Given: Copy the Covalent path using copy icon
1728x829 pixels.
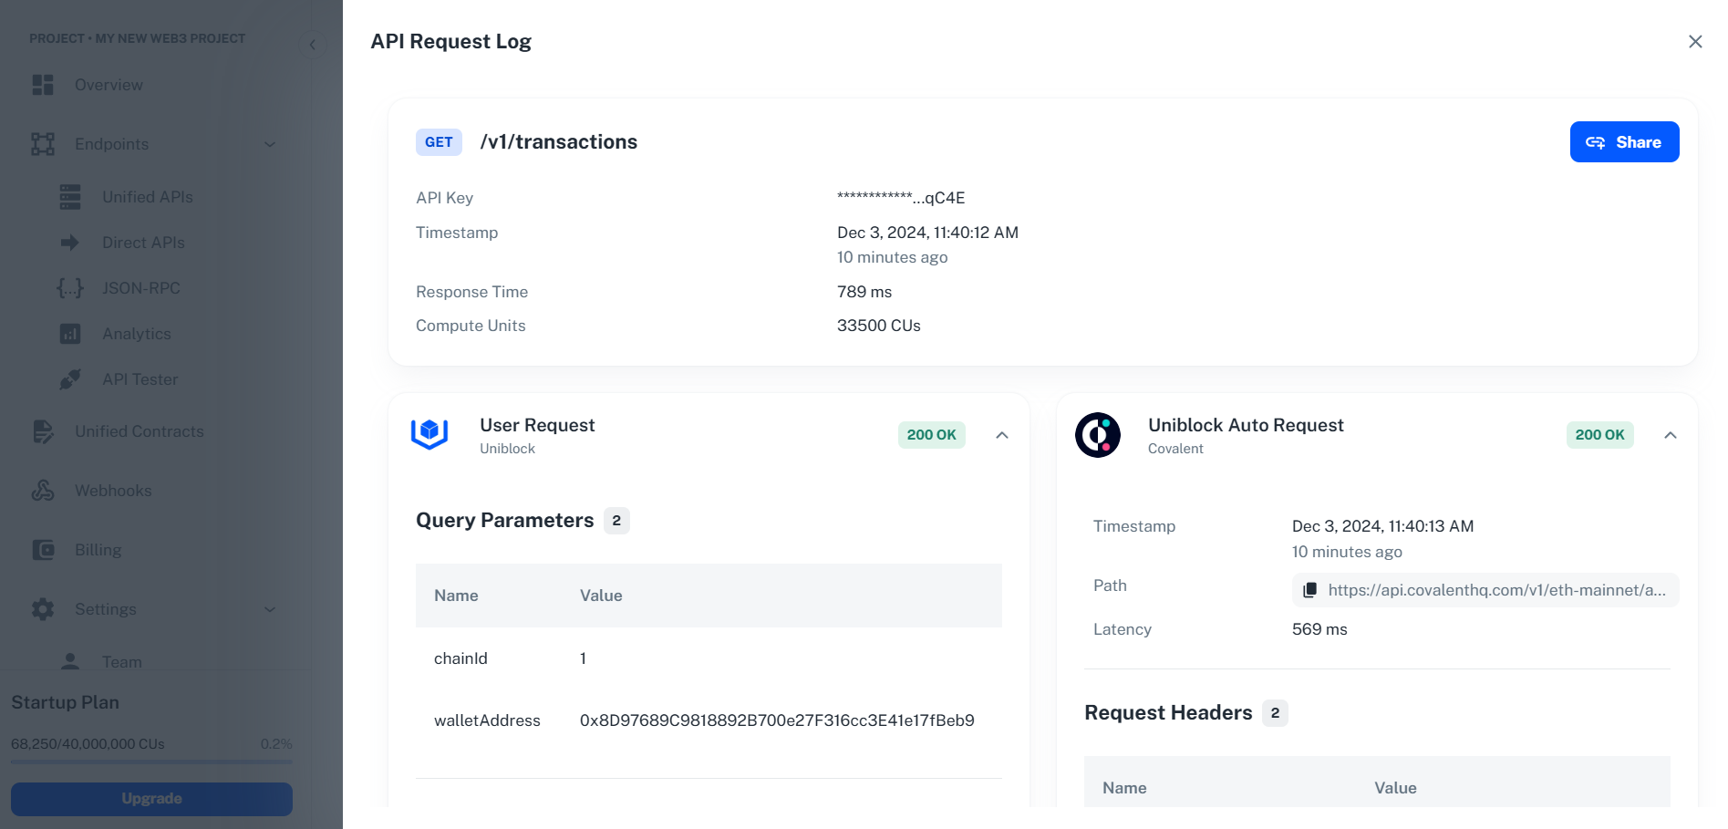Looking at the screenshot, I should click(1310, 590).
